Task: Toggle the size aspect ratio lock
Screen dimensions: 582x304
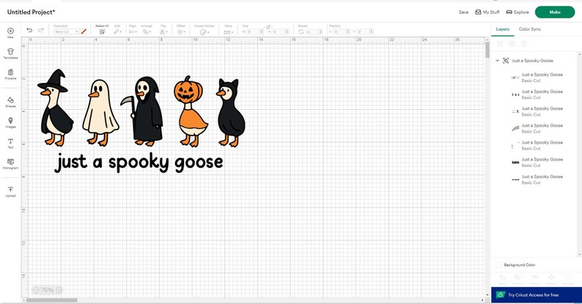Action: pos(268,27)
